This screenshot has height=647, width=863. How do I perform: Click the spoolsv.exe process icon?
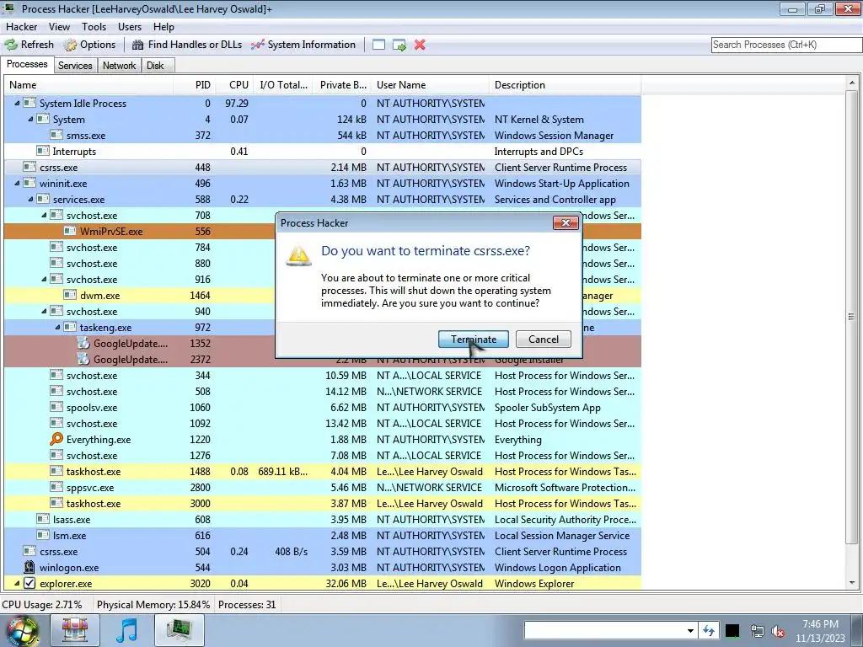click(x=56, y=407)
